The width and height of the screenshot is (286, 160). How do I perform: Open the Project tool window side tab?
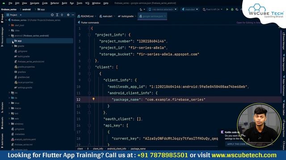pos(2,18)
